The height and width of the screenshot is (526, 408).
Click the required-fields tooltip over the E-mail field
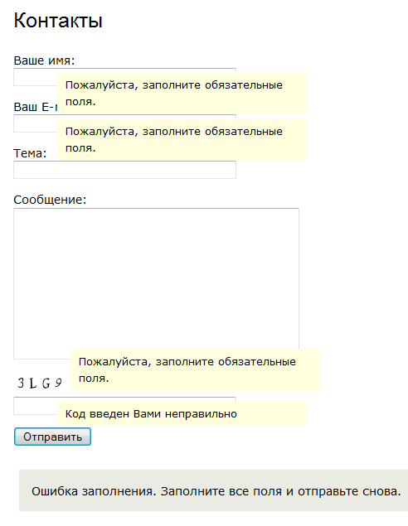[182, 139]
